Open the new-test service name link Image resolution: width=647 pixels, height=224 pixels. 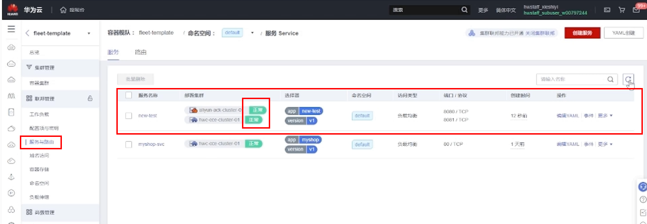click(148, 116)
